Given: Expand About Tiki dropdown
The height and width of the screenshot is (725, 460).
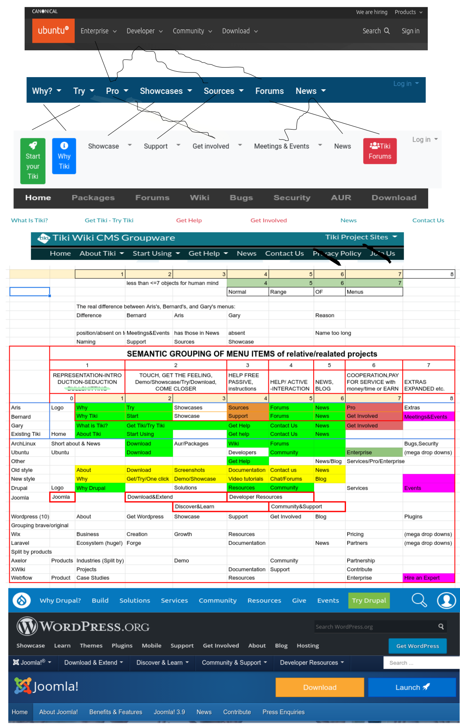Looking at the screenshot, I should coord(102,253).
